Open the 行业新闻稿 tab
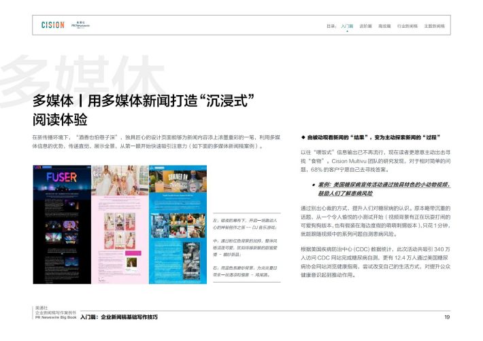 pyautogui.click(x=407, y=25)
